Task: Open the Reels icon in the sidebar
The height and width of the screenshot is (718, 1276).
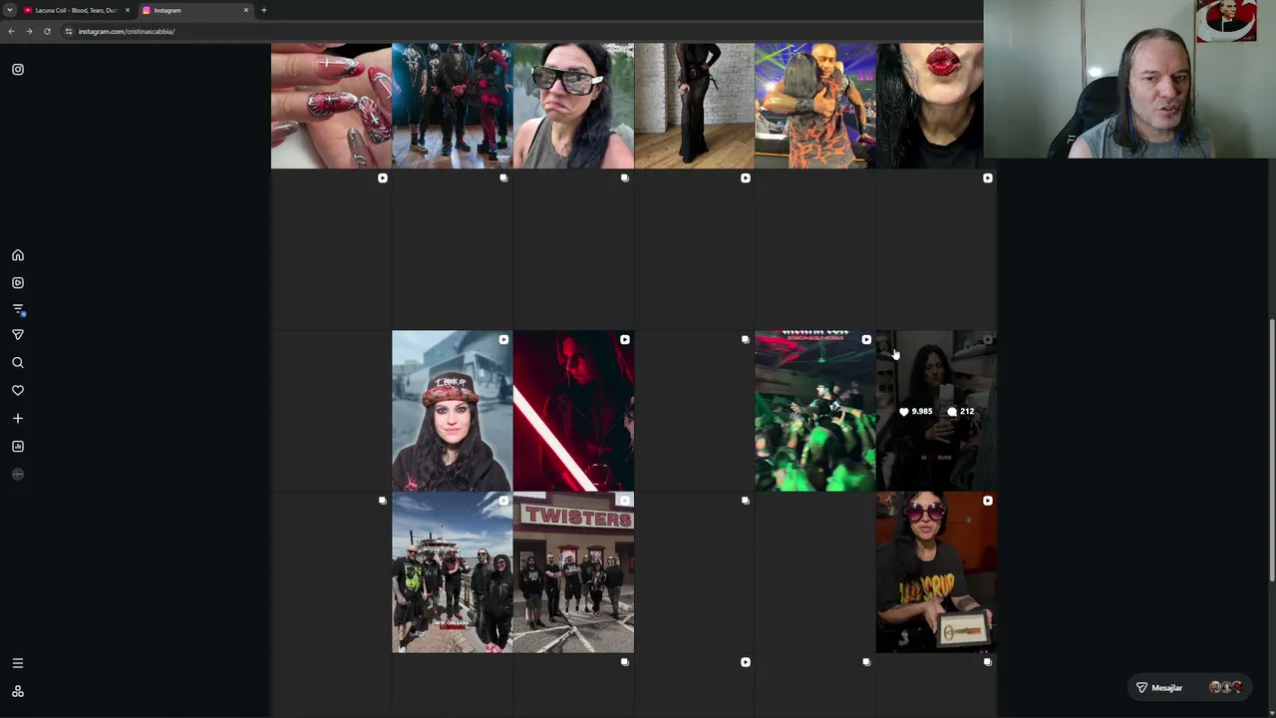Action: coord(18,283)
